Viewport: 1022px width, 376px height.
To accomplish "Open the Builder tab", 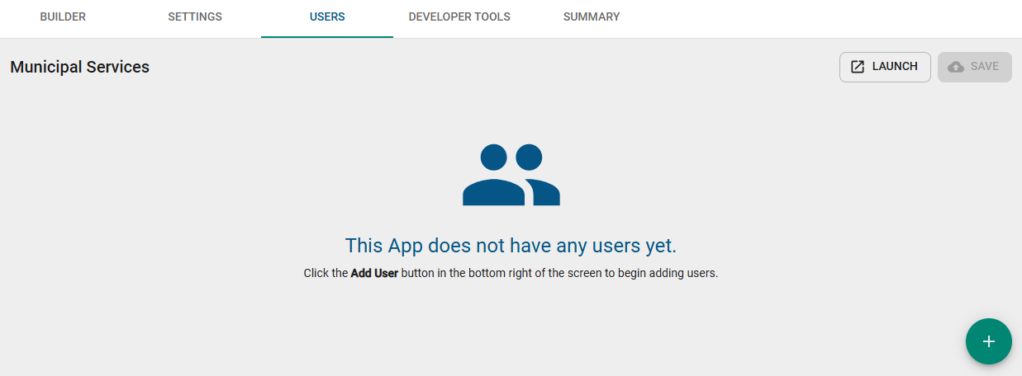I will point(63,17).
